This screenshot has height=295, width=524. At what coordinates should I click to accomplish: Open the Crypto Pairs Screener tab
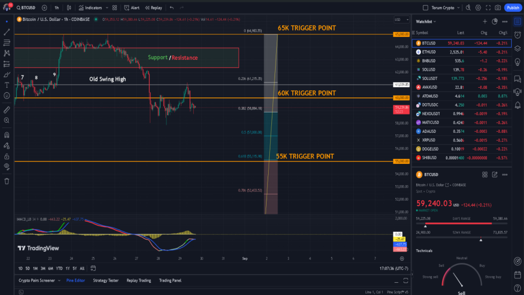(x=36, y=281)
